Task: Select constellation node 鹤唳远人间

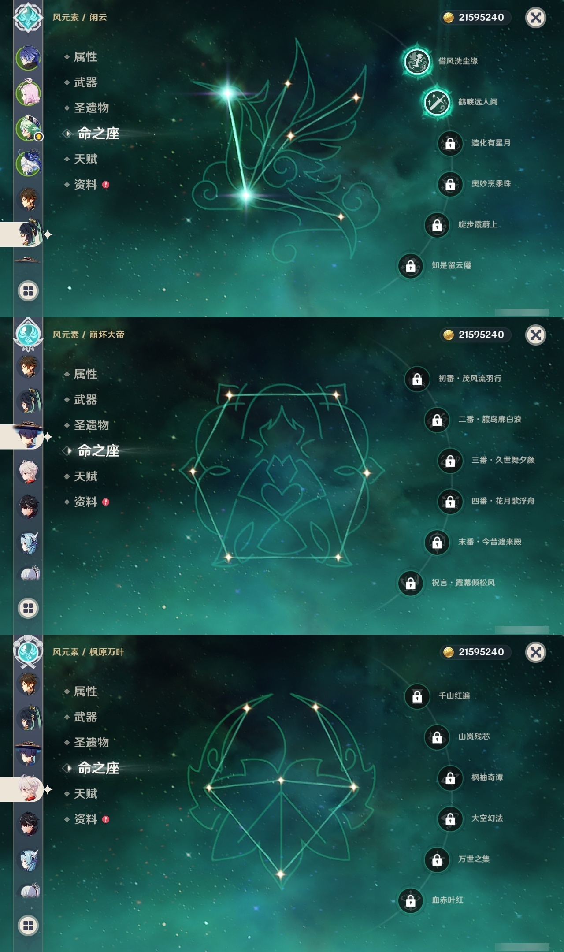Action: pos(437,102)
